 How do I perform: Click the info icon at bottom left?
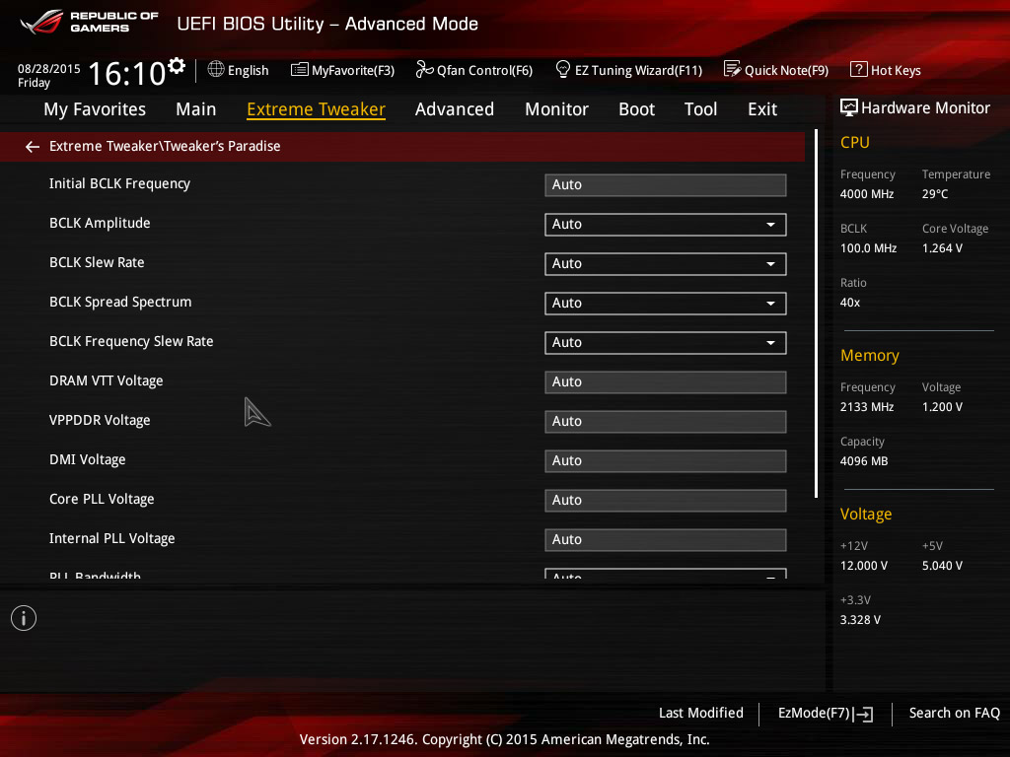click(x=24, y=618)
